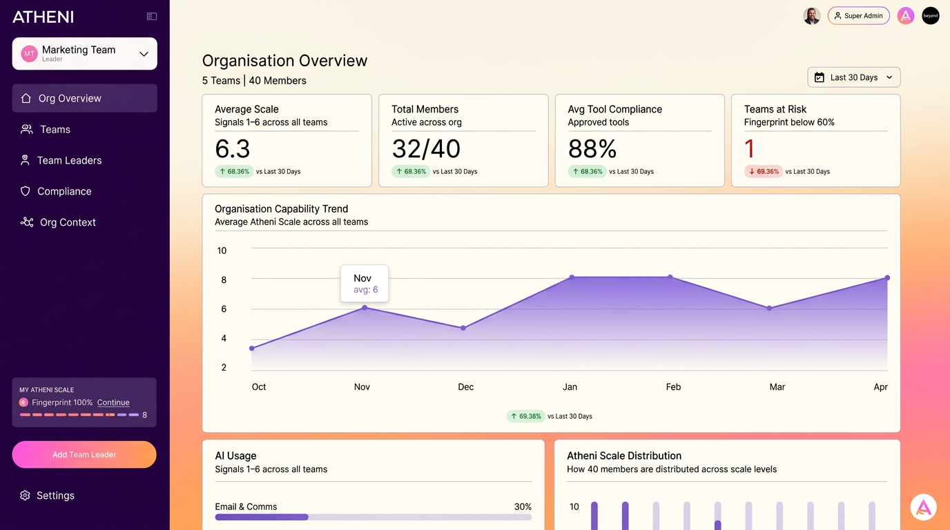Open the Last 30 Days date dropdown
This screenshot has height=530, width=950.
point(854,77)
